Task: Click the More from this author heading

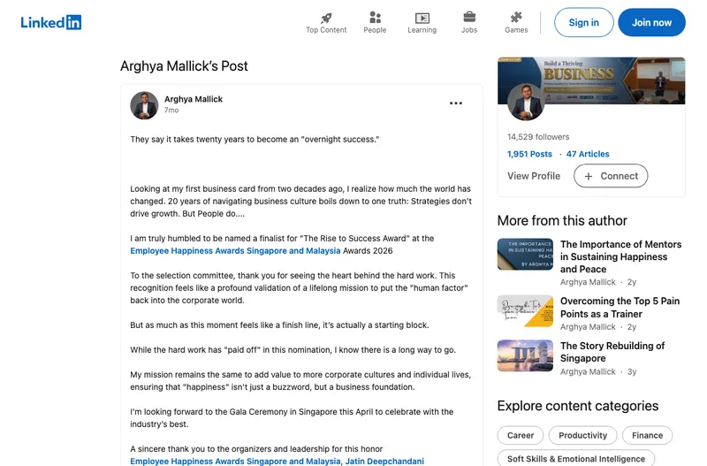Action: 562,220
